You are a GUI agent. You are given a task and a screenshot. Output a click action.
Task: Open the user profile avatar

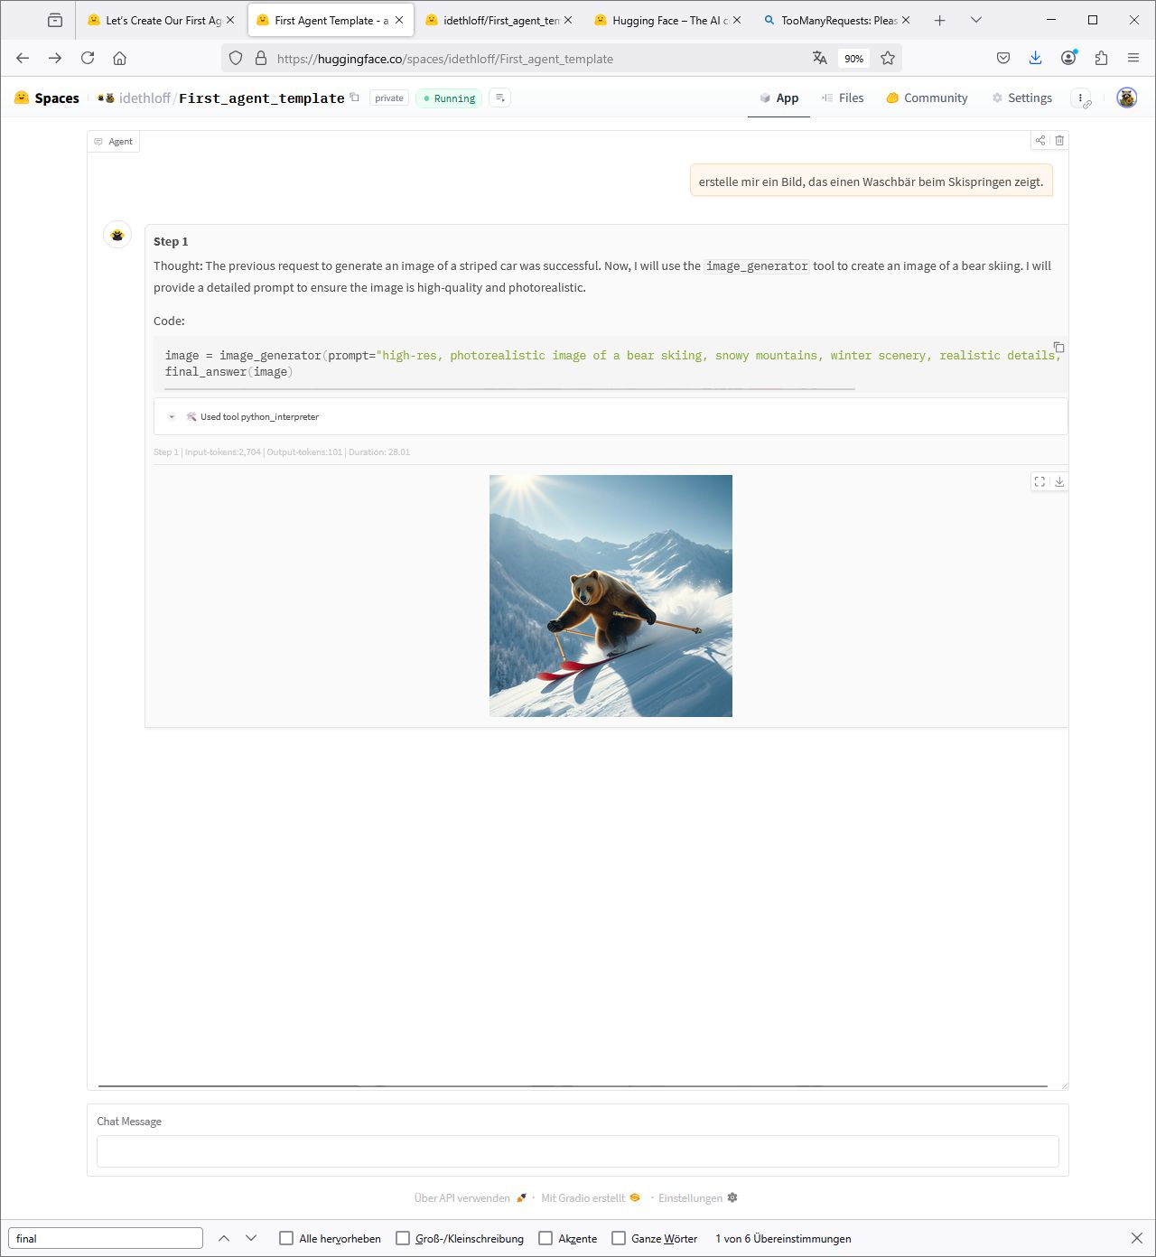1126,98
